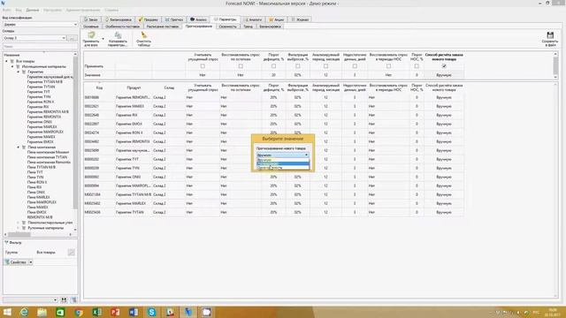Click the Сохранить в файл icon

click(x=550, y=35)
